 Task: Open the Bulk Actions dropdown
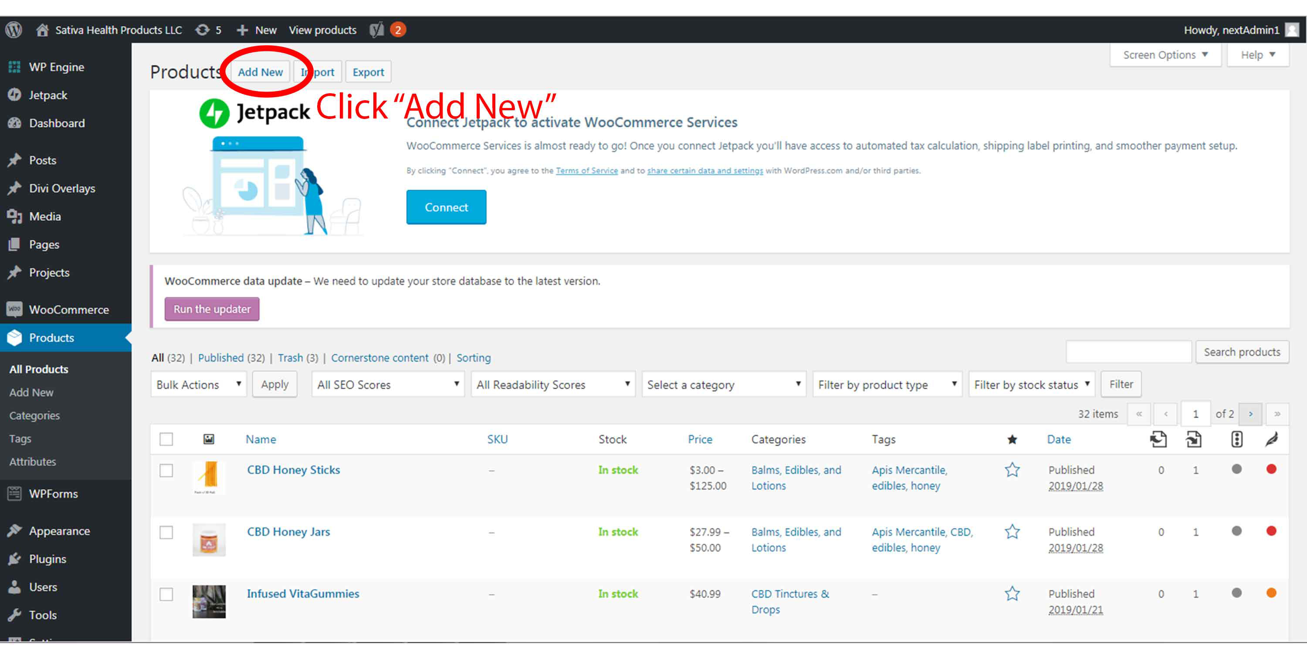[x=198, y=384]
